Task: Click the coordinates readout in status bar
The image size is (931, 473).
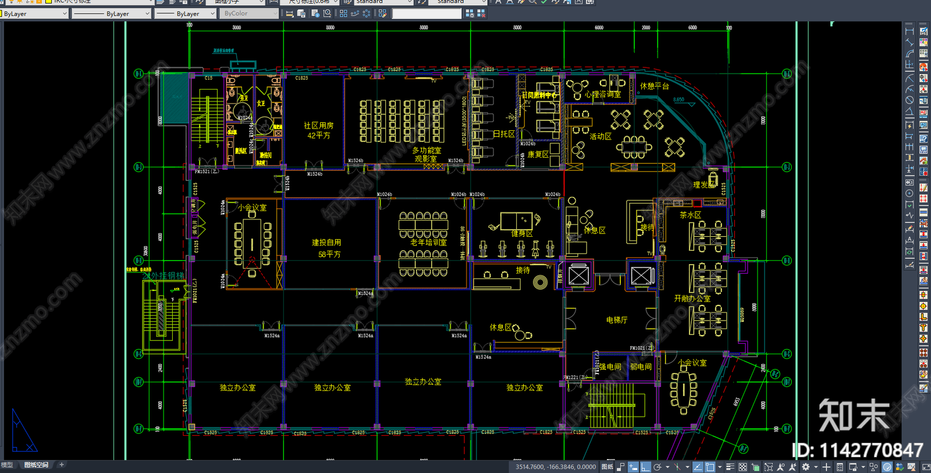Action: [556, 467]
